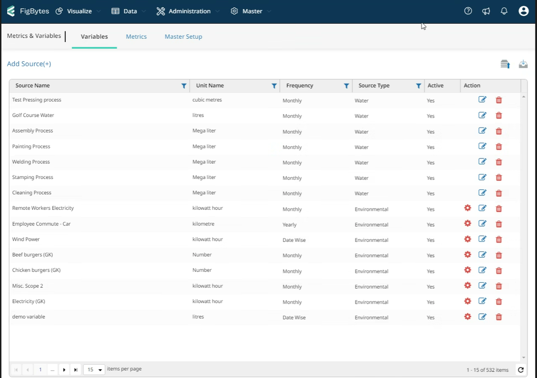The height and width of the screenshot is (378, 537).
Task: Open the help question mark icon
Action: point(467,10)
